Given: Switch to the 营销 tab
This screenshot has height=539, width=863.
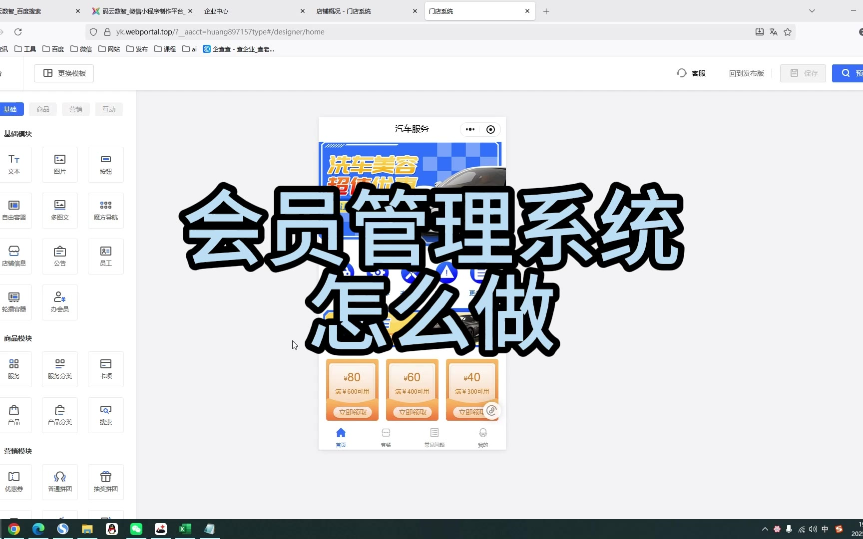Looking at the screenshot, I should (x=76, y=109).
